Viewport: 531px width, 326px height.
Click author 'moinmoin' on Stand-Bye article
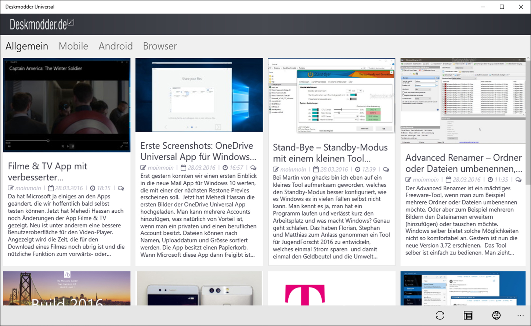coord(293,169)
